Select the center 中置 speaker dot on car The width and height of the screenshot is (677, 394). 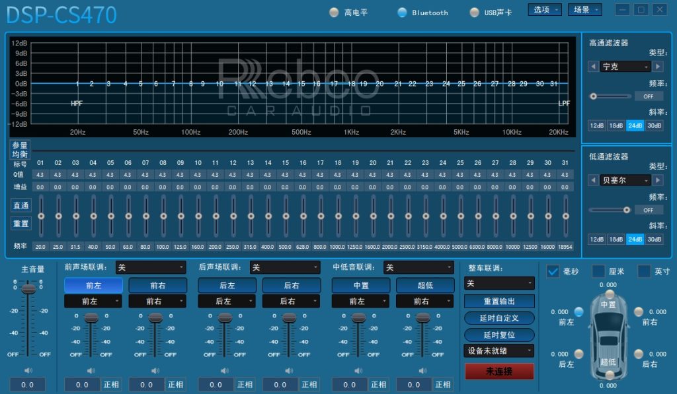click(609, 294)
